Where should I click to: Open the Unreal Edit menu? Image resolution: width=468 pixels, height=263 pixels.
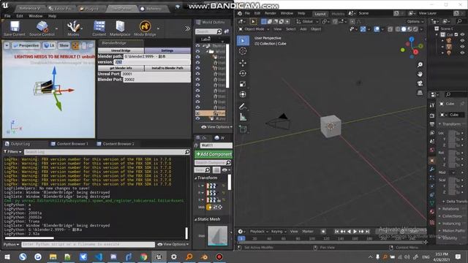[20, 16]
